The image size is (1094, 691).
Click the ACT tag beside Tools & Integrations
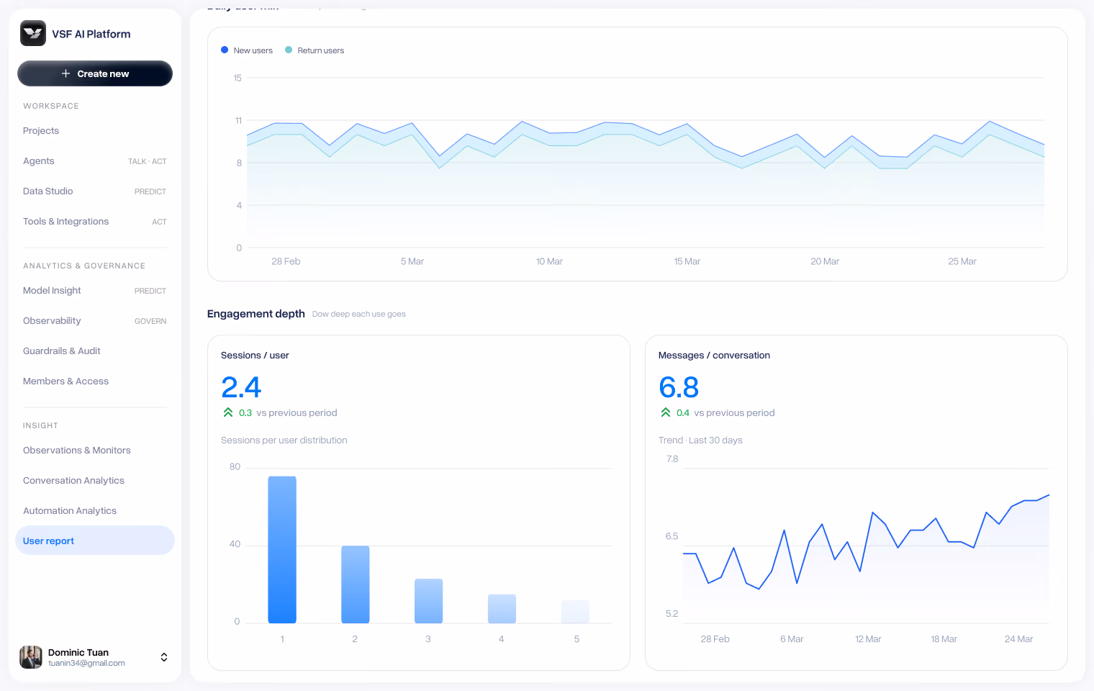(x=159, y=222)
